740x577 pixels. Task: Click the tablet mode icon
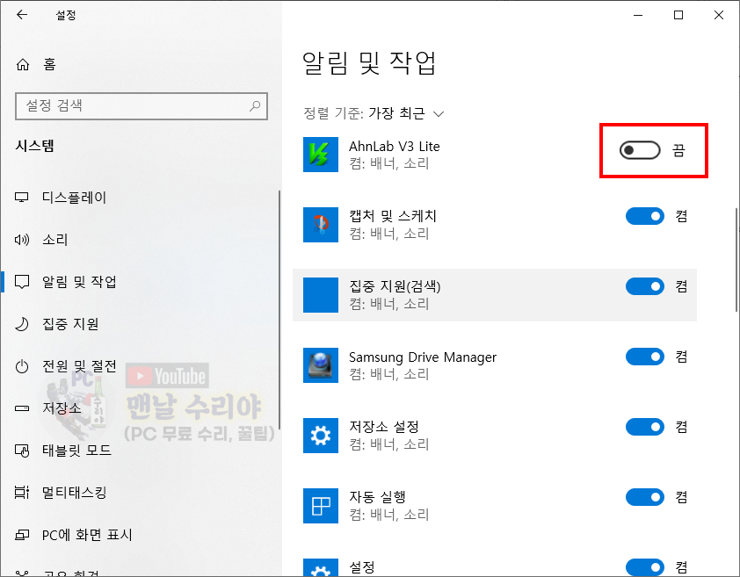click(x=22, y=451)
